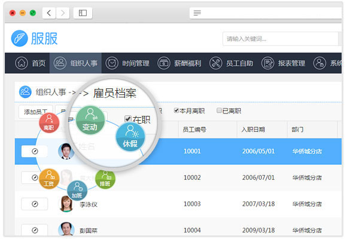Select employee number 10002 cell
The image size is (347, 239).
[x=192, y=177]
